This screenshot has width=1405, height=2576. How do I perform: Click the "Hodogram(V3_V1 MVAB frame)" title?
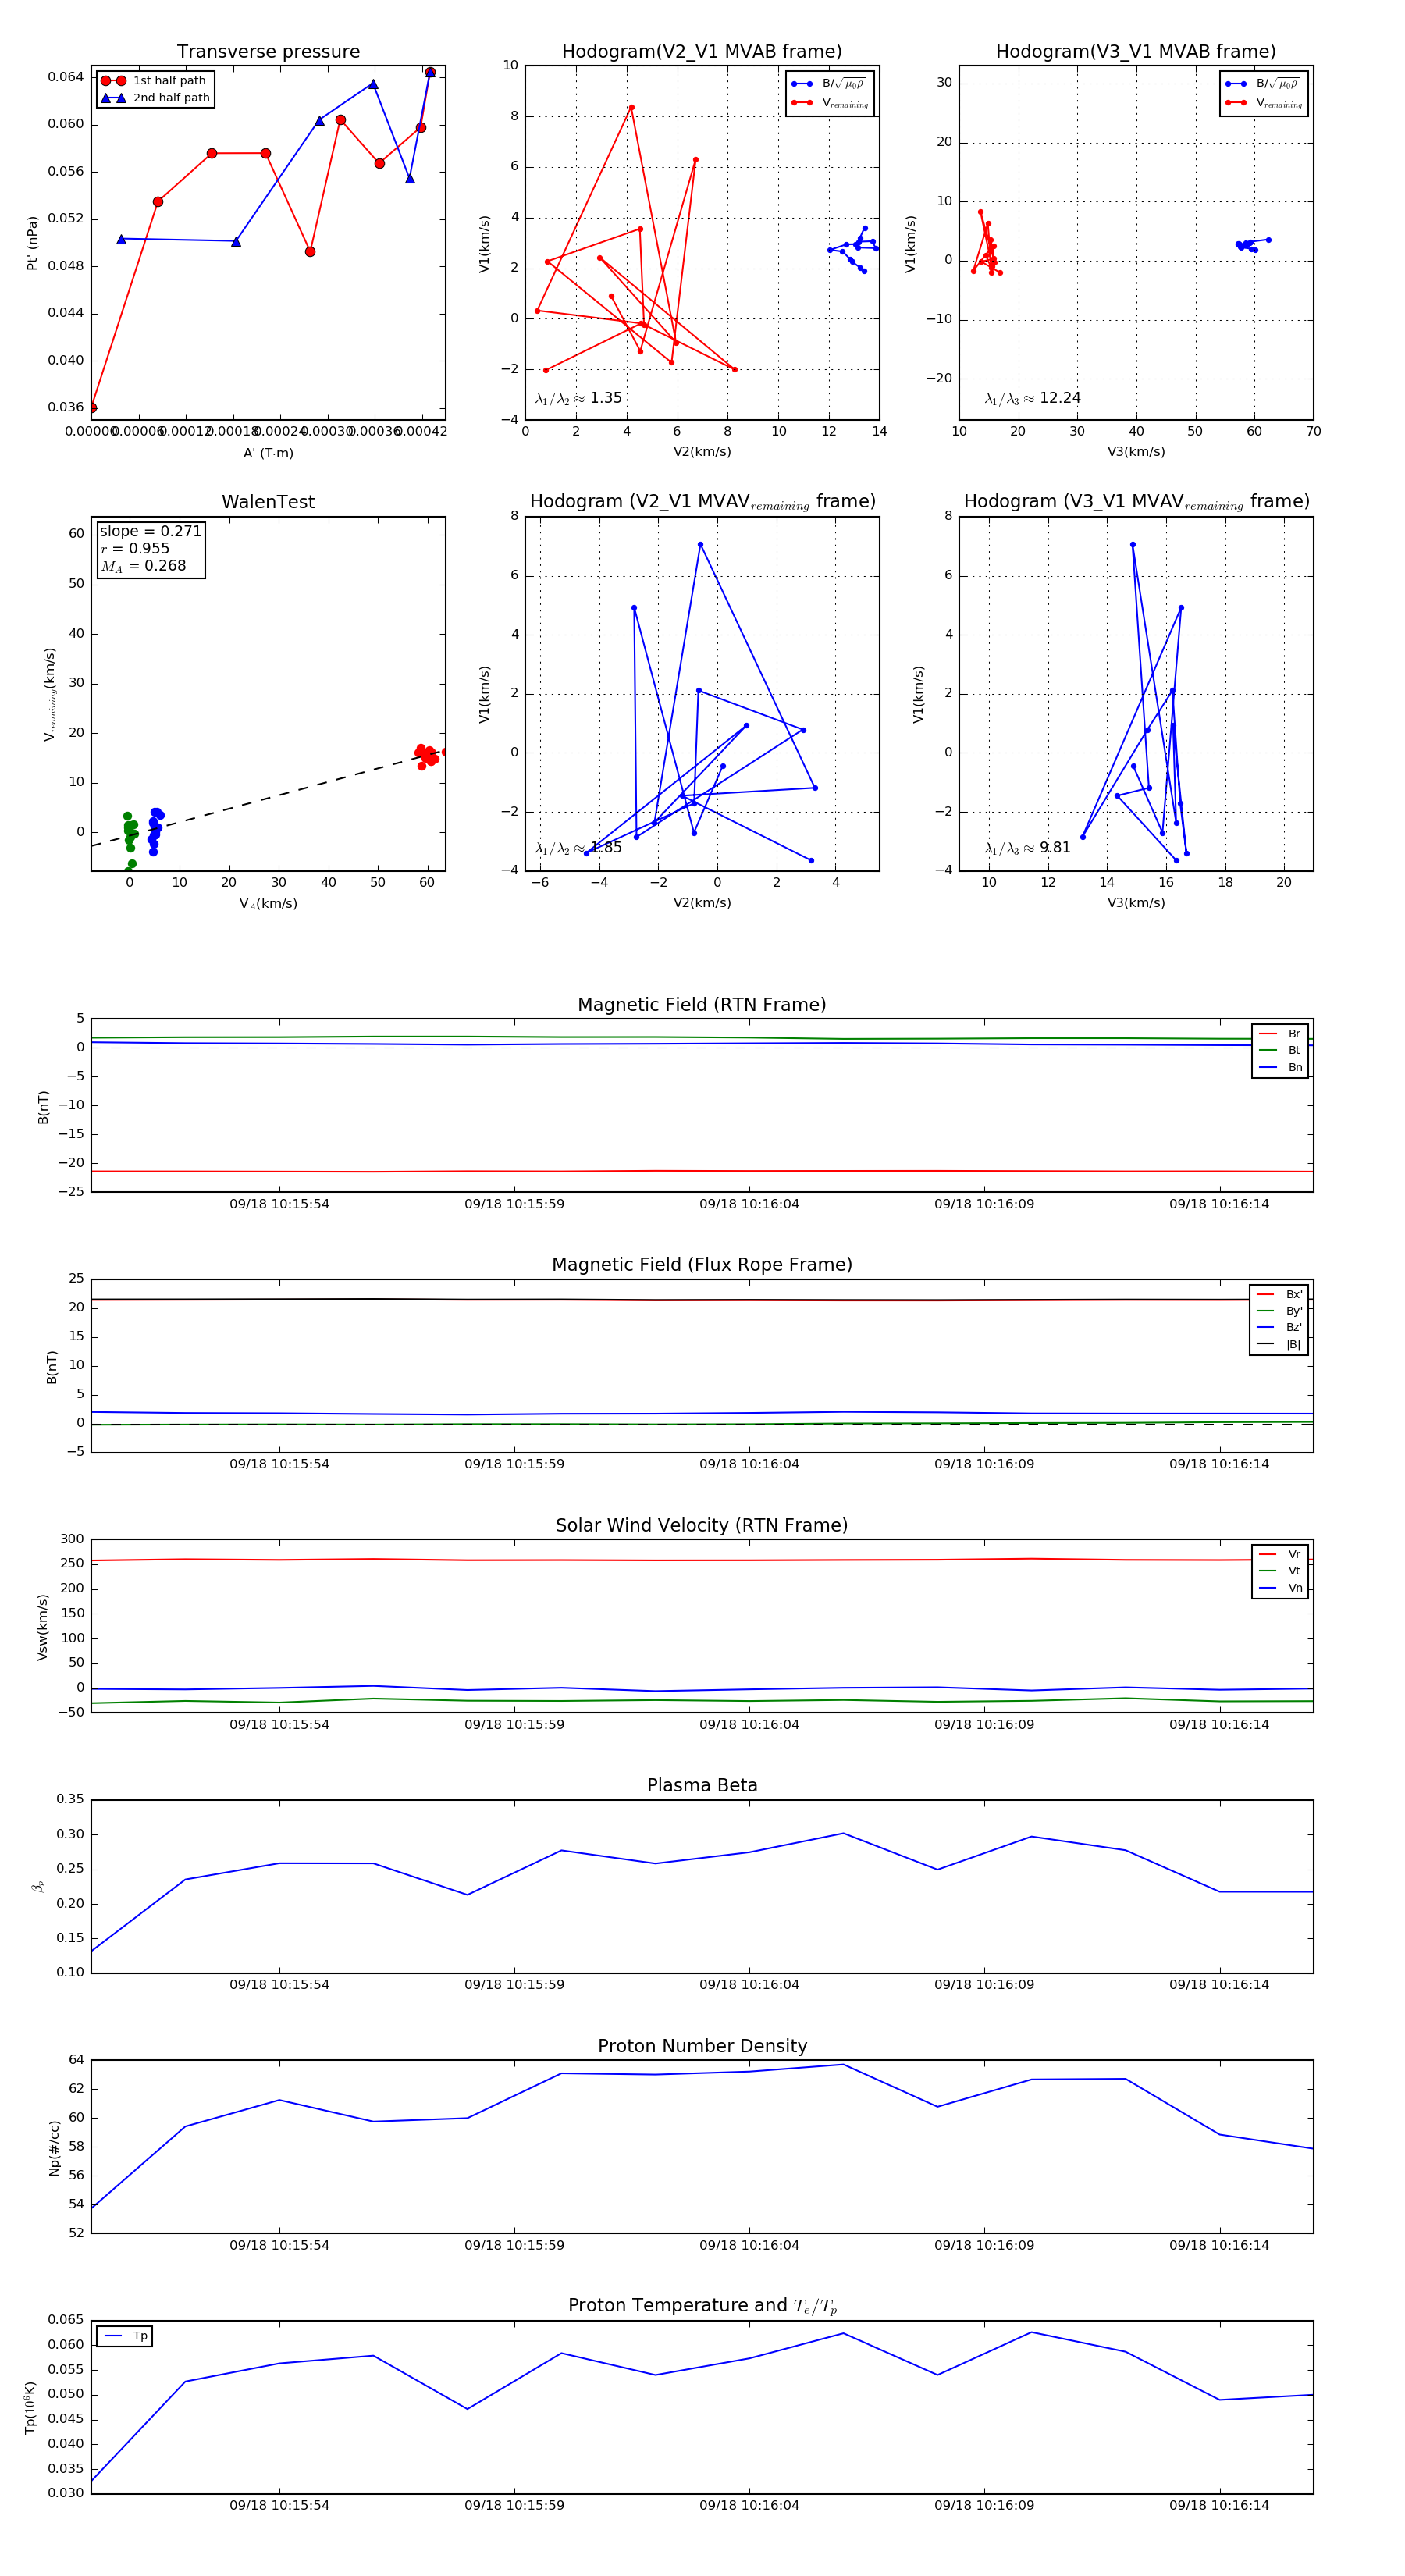[x=1136, y=52]
